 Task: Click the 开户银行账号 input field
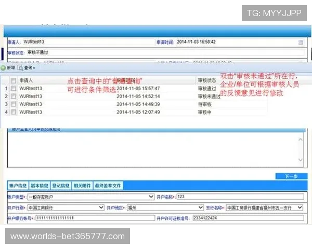pyautogui.click(x=95, y=218)
